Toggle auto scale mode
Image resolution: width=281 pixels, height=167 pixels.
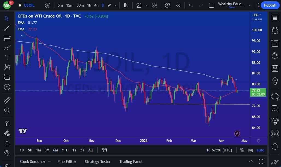tap(260, 150)
